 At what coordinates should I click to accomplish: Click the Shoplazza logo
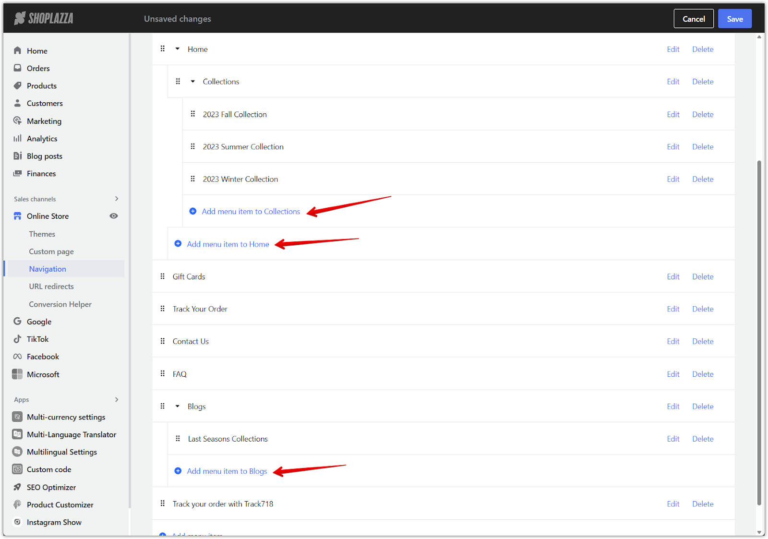click(x=44, y=19)
